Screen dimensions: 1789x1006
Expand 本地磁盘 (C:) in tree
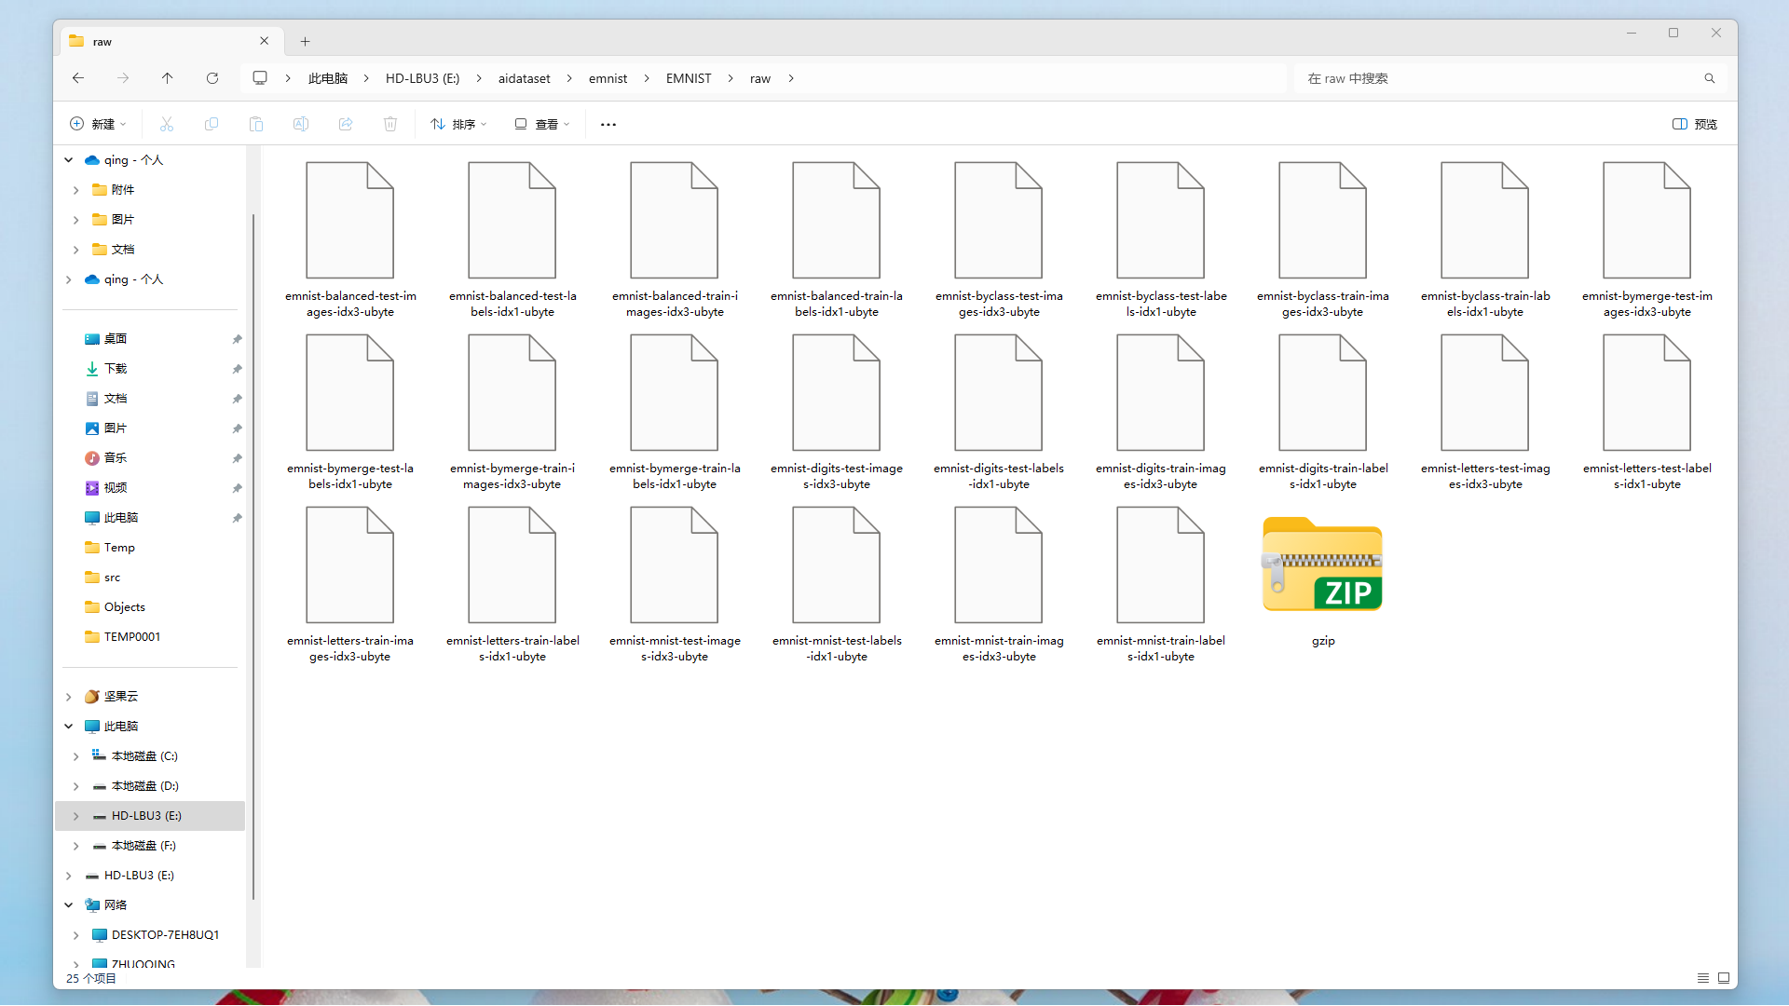(76, 756)
